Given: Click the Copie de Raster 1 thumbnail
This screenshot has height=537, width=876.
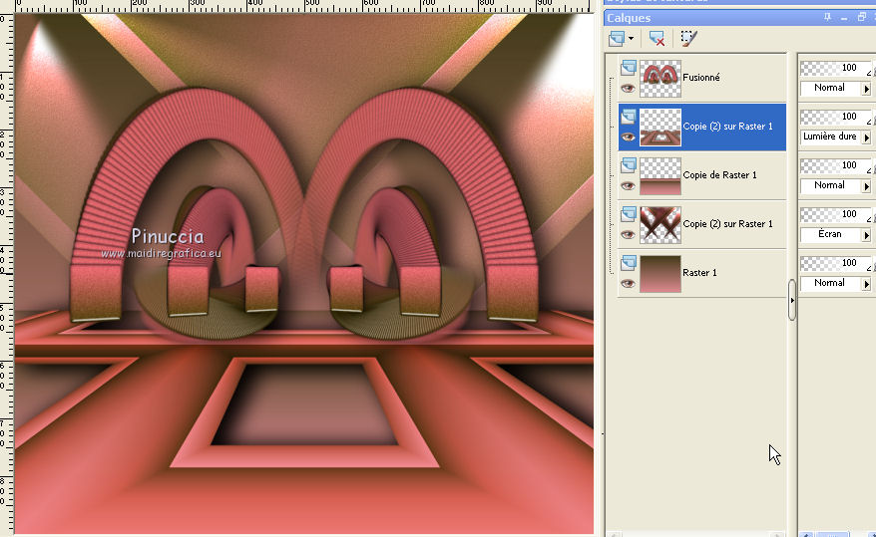Looking at the screenshot, I should click(x=660, y=176).
